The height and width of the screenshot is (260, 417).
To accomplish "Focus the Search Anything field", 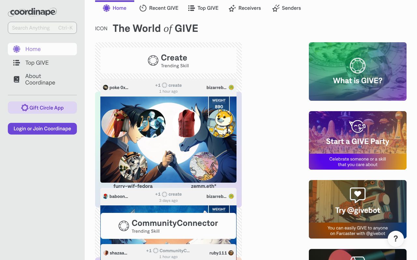I will [x=42, y=28].
